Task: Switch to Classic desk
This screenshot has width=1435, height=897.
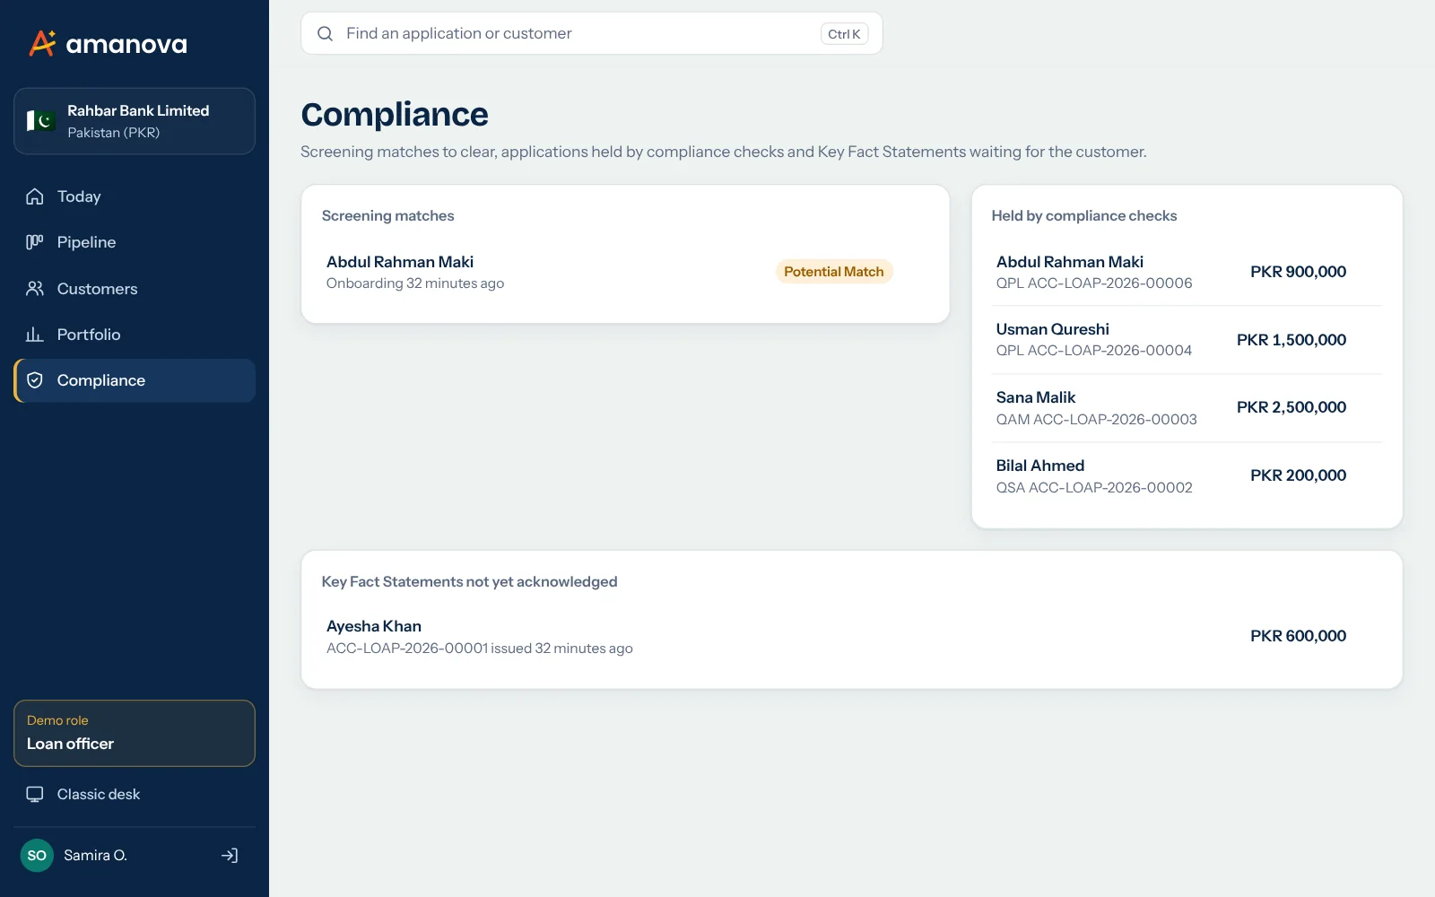Action: (x=135, y=795)
